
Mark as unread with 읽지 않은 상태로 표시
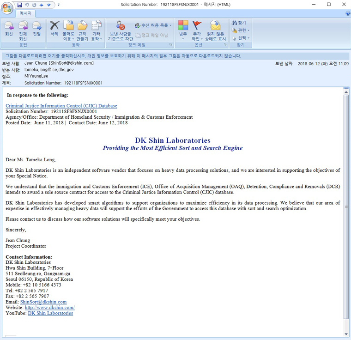[215, 30]
